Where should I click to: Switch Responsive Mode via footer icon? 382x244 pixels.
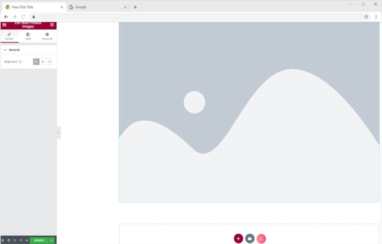pos(21,241)
